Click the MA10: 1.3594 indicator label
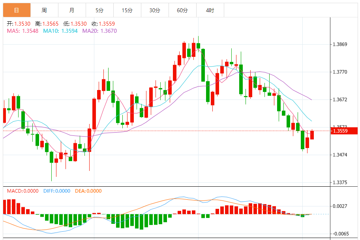Viewport: 360px width, 240px height. [x=60, y=31]
